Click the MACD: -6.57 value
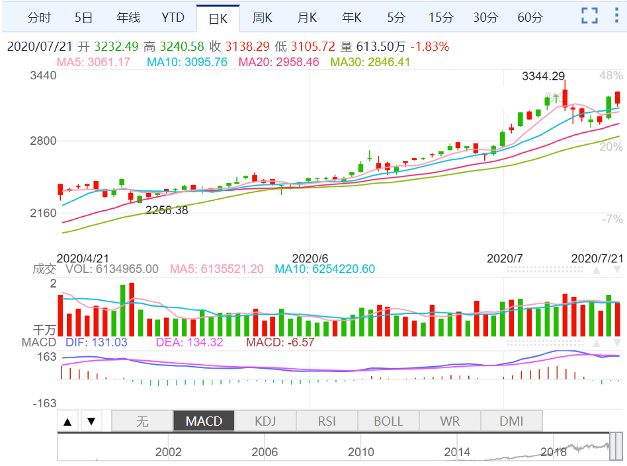627x466 pixels. pos(280,342)
